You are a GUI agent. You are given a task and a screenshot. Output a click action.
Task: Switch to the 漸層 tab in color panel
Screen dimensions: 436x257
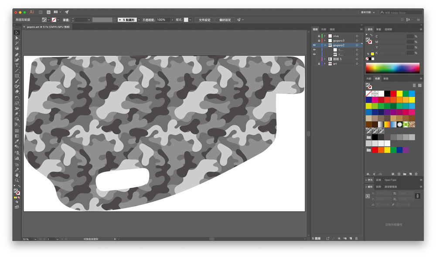[x=378, y=29]
